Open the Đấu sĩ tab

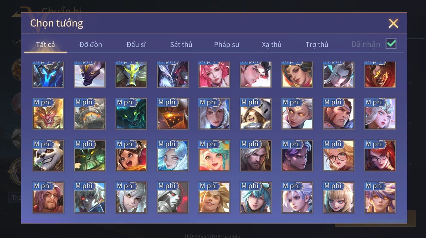[136, 44]
